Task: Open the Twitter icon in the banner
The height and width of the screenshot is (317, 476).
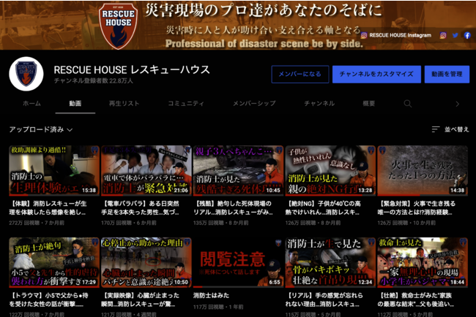Action: 455,35
